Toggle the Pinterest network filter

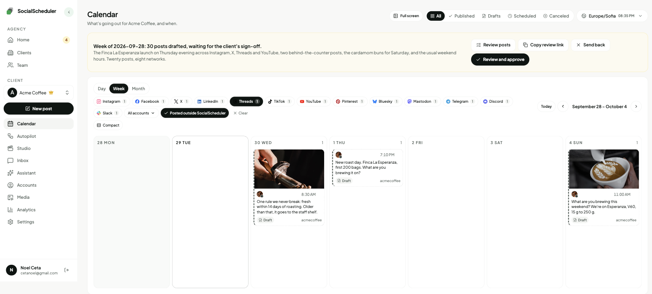tap(350, 101)
